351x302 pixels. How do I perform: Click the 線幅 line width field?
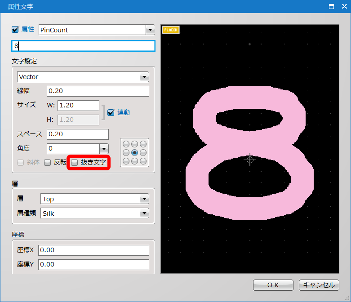coord(98,91)
